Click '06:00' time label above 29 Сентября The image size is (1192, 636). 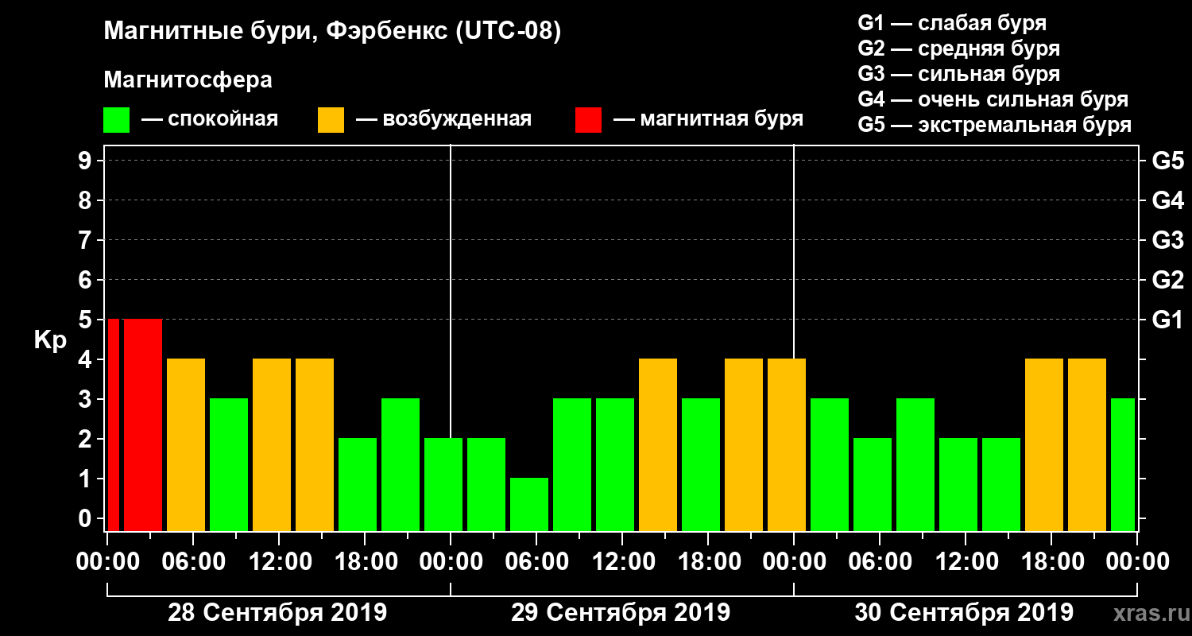coord(536,562)
